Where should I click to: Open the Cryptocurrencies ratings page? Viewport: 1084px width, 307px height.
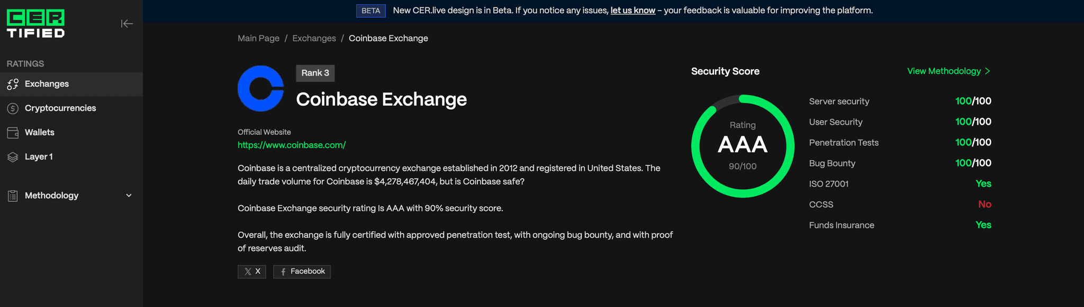coord(60,108)
